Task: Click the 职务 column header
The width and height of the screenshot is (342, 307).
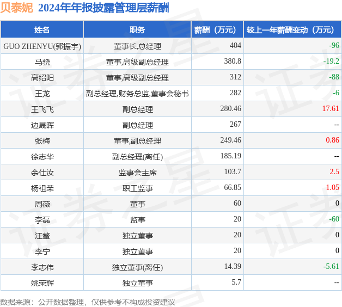Action: (137, 30)
